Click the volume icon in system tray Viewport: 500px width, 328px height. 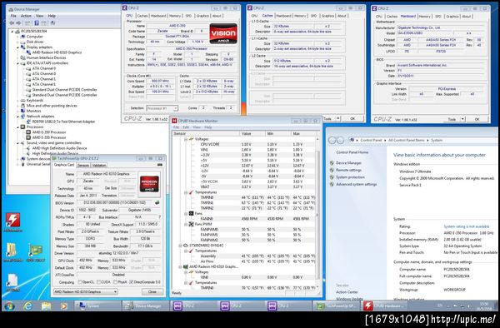(468, 306)
